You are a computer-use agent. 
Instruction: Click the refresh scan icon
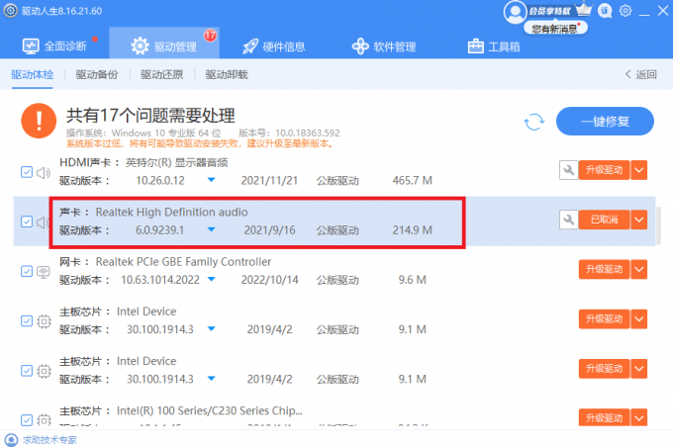[534, 121]
